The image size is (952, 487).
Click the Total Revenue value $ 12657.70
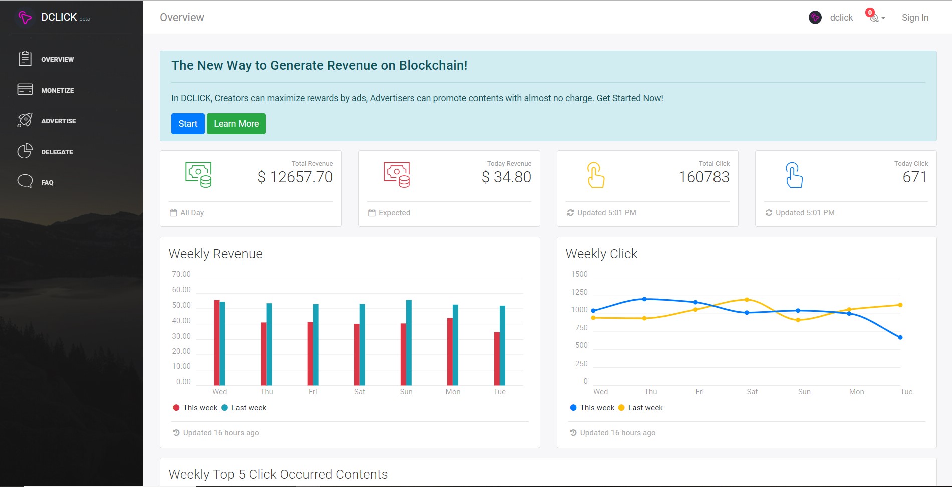pos(295,177)
